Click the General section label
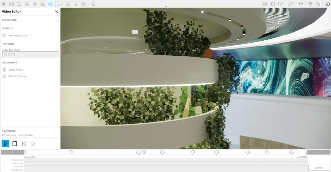This screenshot has width=331, height=172. (x=8, y=28)
